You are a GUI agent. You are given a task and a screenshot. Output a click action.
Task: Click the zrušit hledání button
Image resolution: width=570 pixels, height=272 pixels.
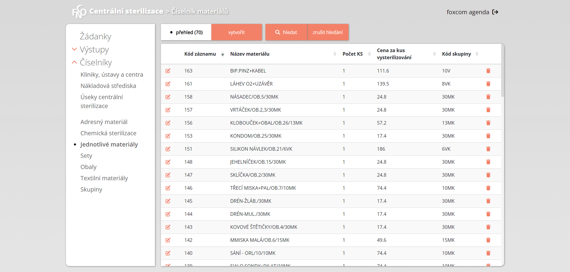click(x=327, y=32)
